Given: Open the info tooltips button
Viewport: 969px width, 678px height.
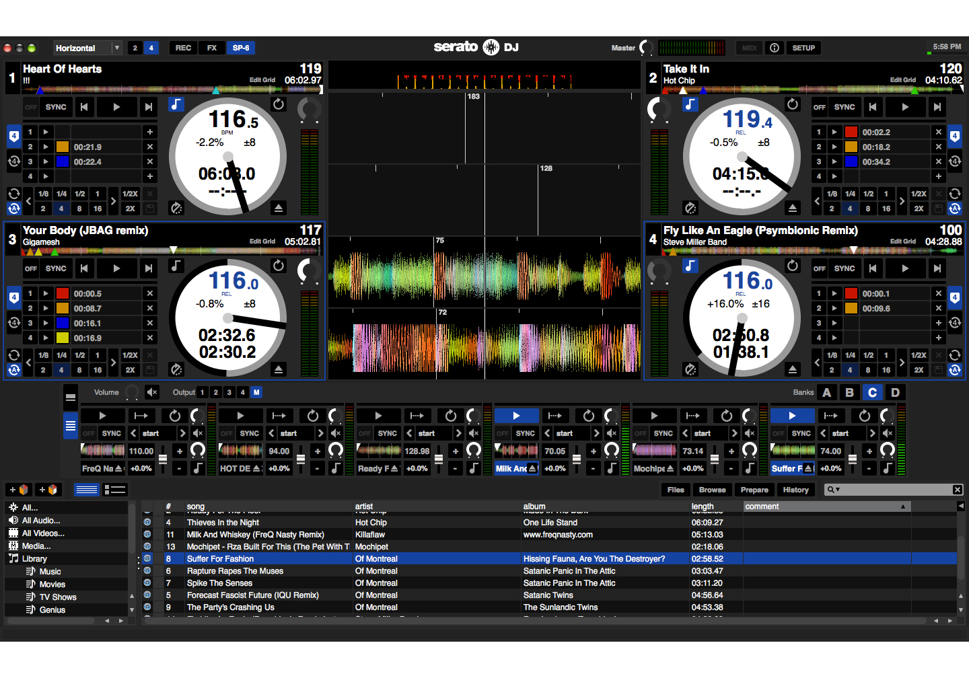Looking at the screenshot, I should click(775, 48).
